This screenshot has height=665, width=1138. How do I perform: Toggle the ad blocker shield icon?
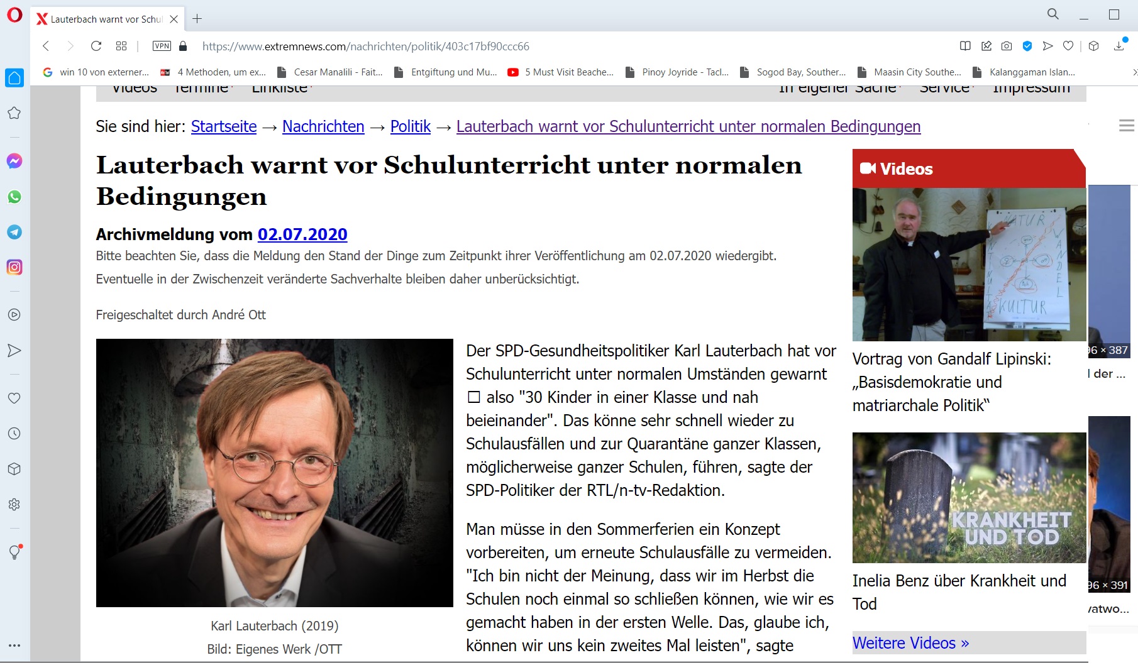[1027, 46]
